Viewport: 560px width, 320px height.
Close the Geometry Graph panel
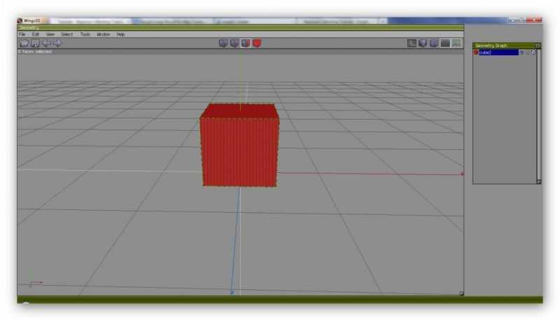click(538, 46)
